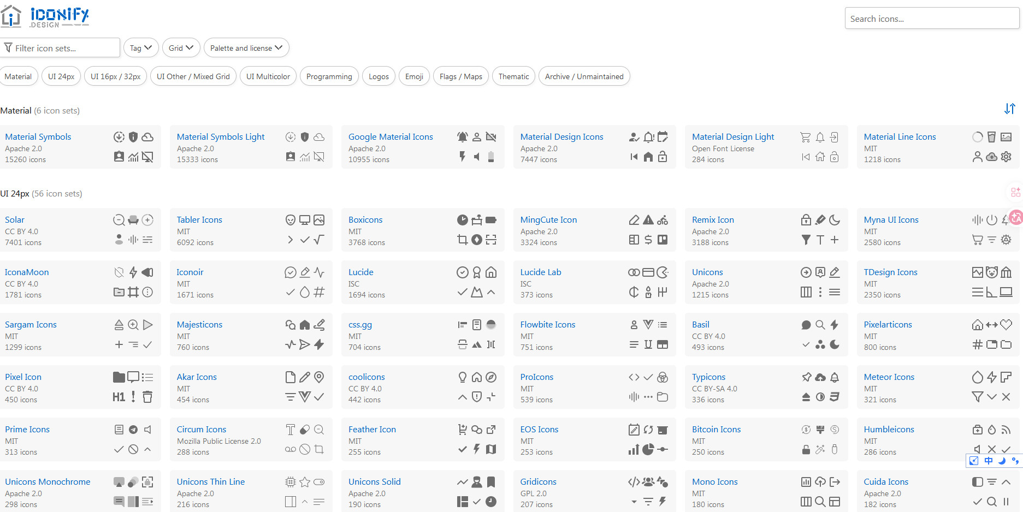Screen dimensions: 1023x512
Task: Click the shopping cart icon in Myna UI Icons
Action: [x=978, y=240]
